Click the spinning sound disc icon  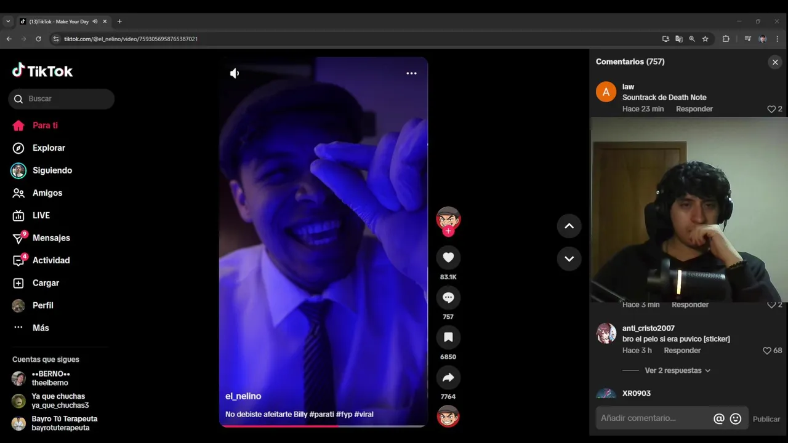(448, 417)
